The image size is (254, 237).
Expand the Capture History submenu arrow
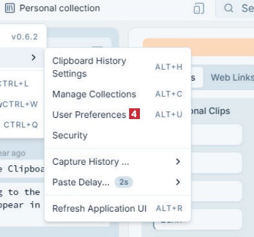(178, 161)
